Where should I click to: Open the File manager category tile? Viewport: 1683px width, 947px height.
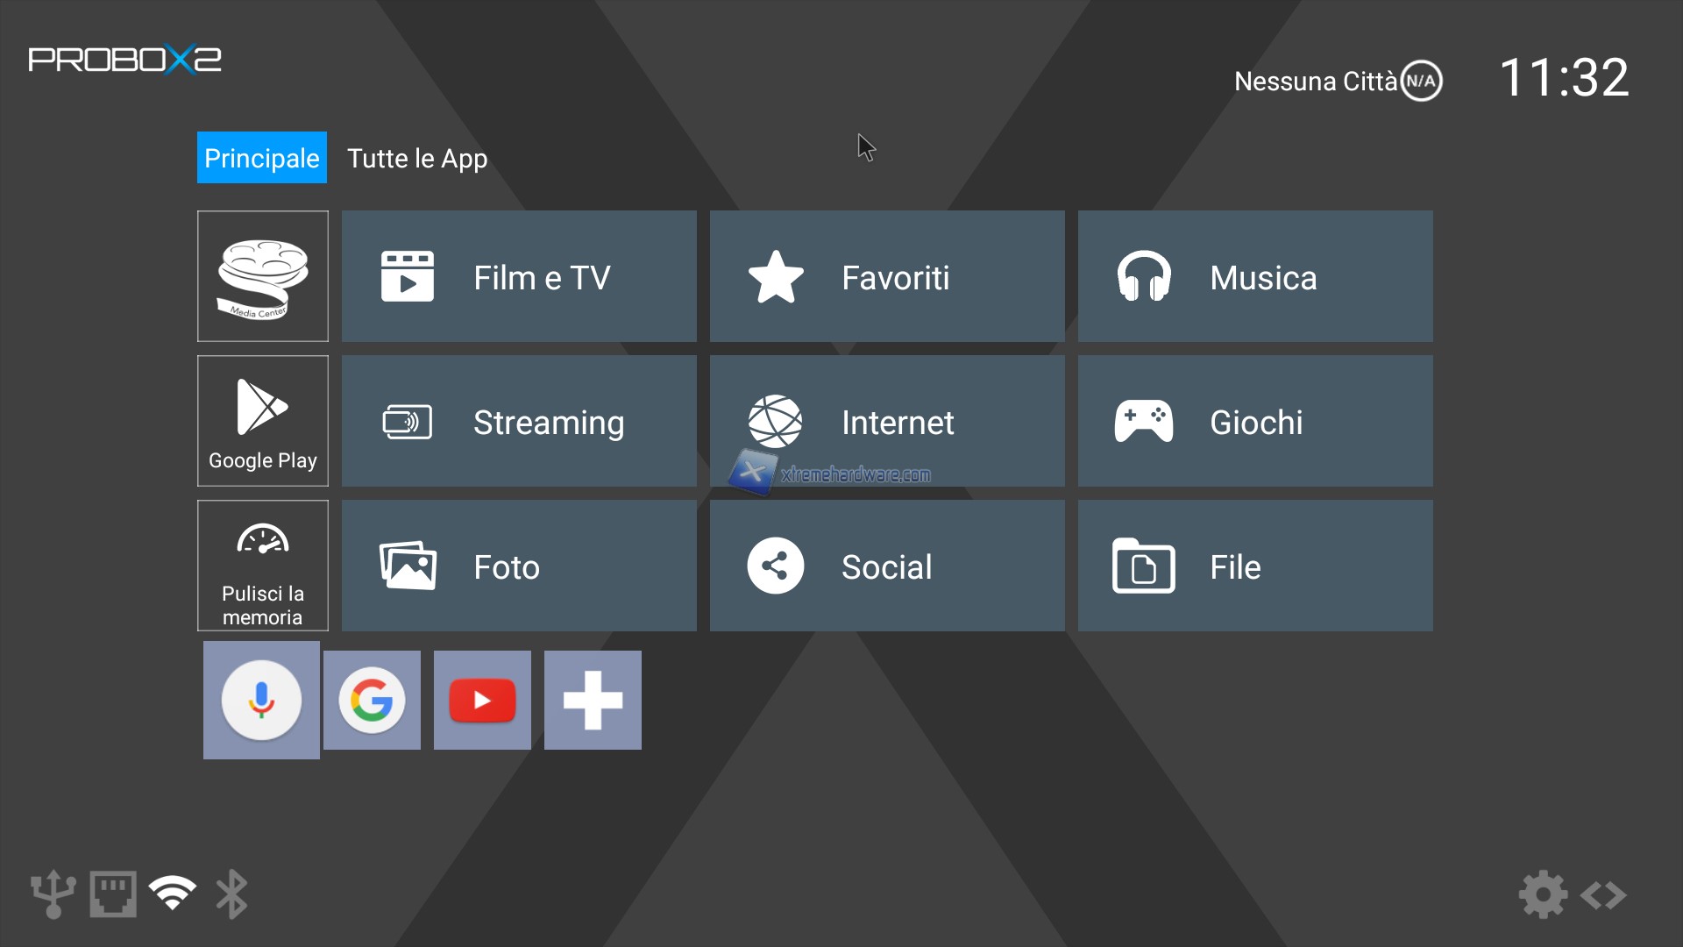1255,566
